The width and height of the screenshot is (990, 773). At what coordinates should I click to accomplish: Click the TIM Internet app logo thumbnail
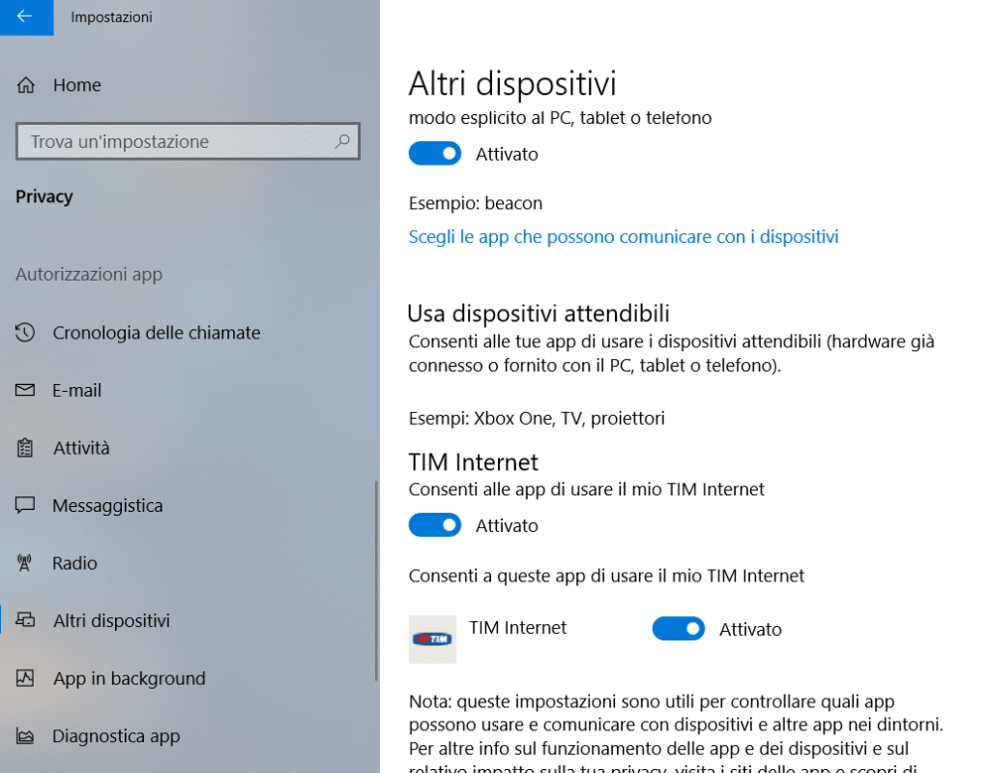pyautogui.click(x=432, y=639)
